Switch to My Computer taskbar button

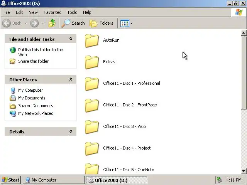point(54,180)
